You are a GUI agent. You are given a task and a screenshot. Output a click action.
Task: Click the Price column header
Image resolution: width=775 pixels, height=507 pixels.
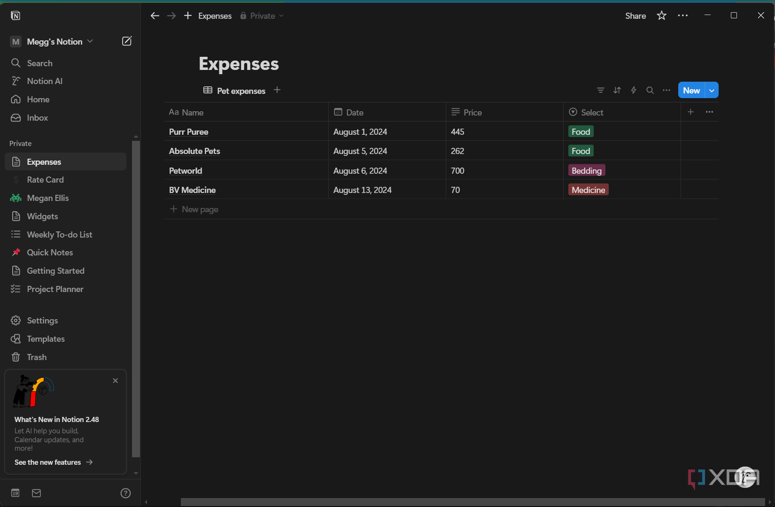pos(504,112)
